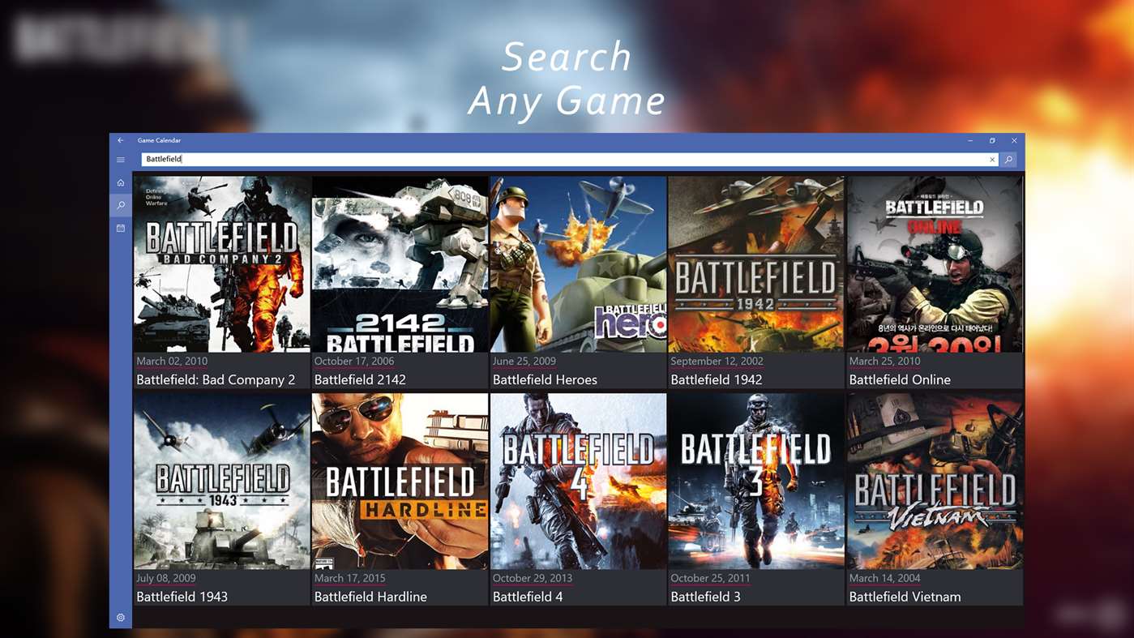Select the 'Battlefield 4' title text
Viewport: 1134px width, 638px height.
pos(528,597)
